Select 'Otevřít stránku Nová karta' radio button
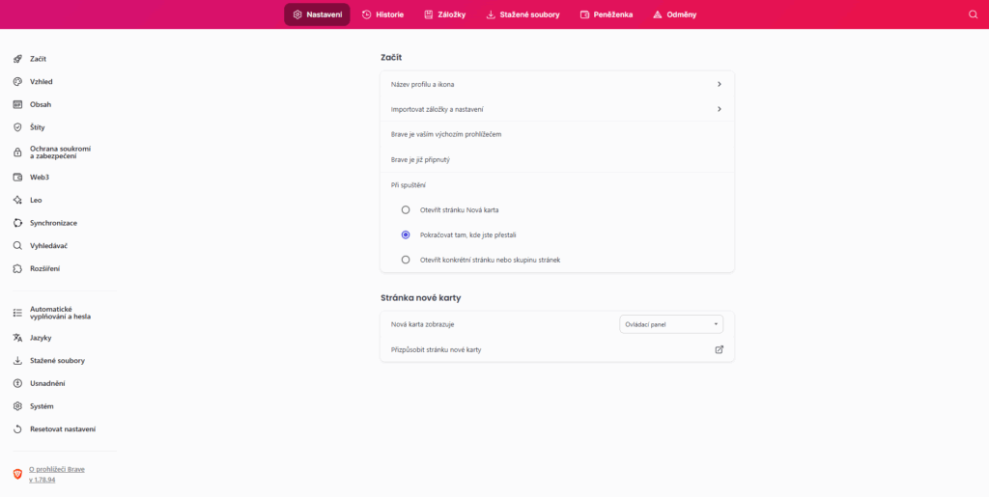The width and height of the screenshot is (989, 497). click(406, 209)
